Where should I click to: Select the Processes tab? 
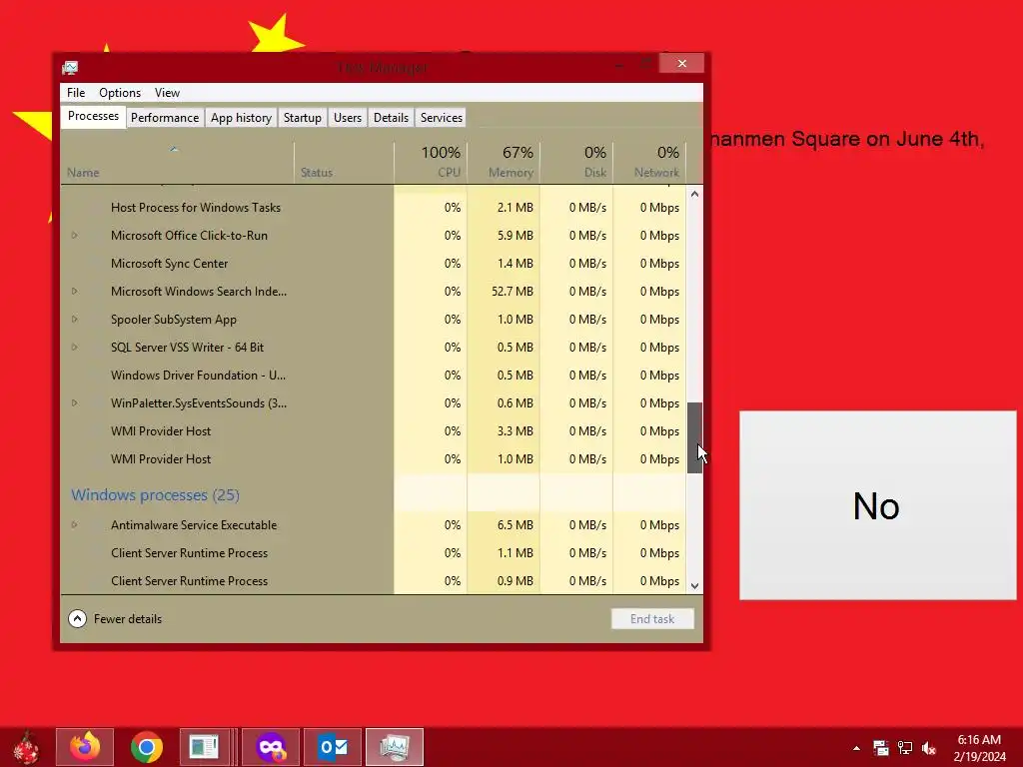coord(93,116)
